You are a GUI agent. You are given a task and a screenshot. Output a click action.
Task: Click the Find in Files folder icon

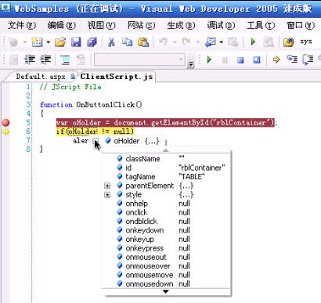(x=289, y=42)
